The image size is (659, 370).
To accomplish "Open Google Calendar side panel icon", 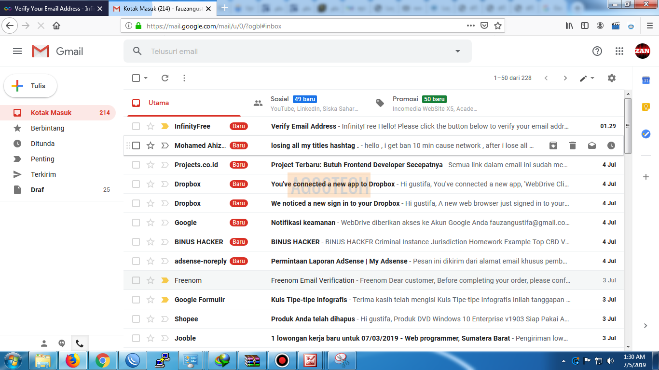I will tap(646, 80).
